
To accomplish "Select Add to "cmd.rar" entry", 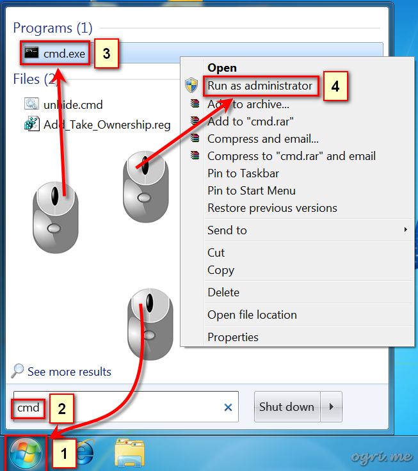I will (x=250, y=122).
